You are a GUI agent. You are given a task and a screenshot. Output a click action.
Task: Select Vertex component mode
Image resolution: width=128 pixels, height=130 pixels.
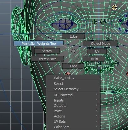47,51
